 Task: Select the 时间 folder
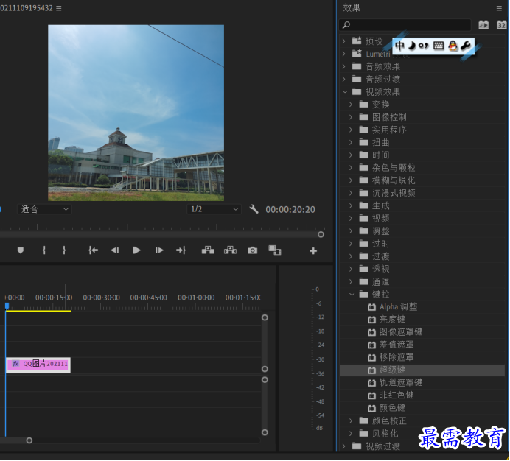click(380, 155)
